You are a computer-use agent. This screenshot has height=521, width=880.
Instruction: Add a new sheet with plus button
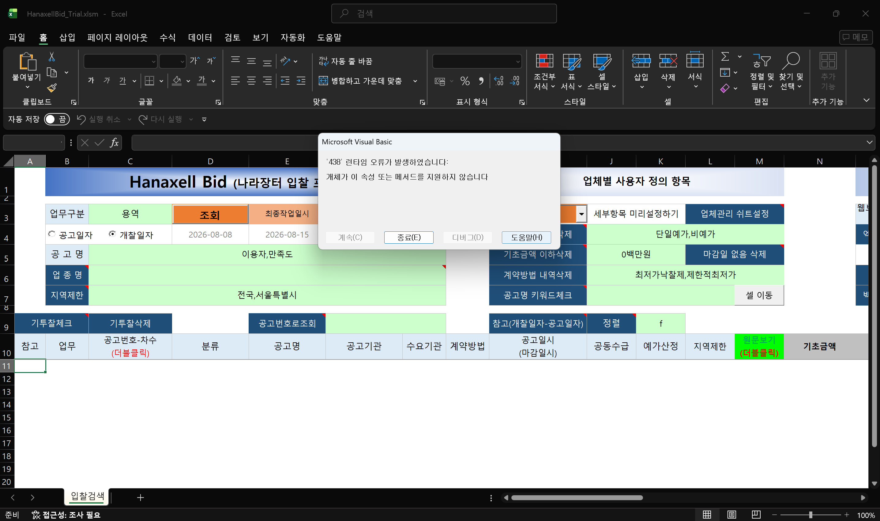coord(140,497)
